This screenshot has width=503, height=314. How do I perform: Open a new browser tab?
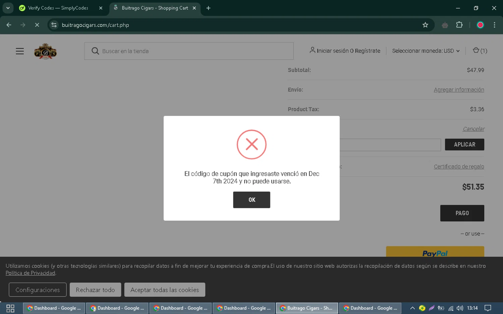[x=208, y=8]
